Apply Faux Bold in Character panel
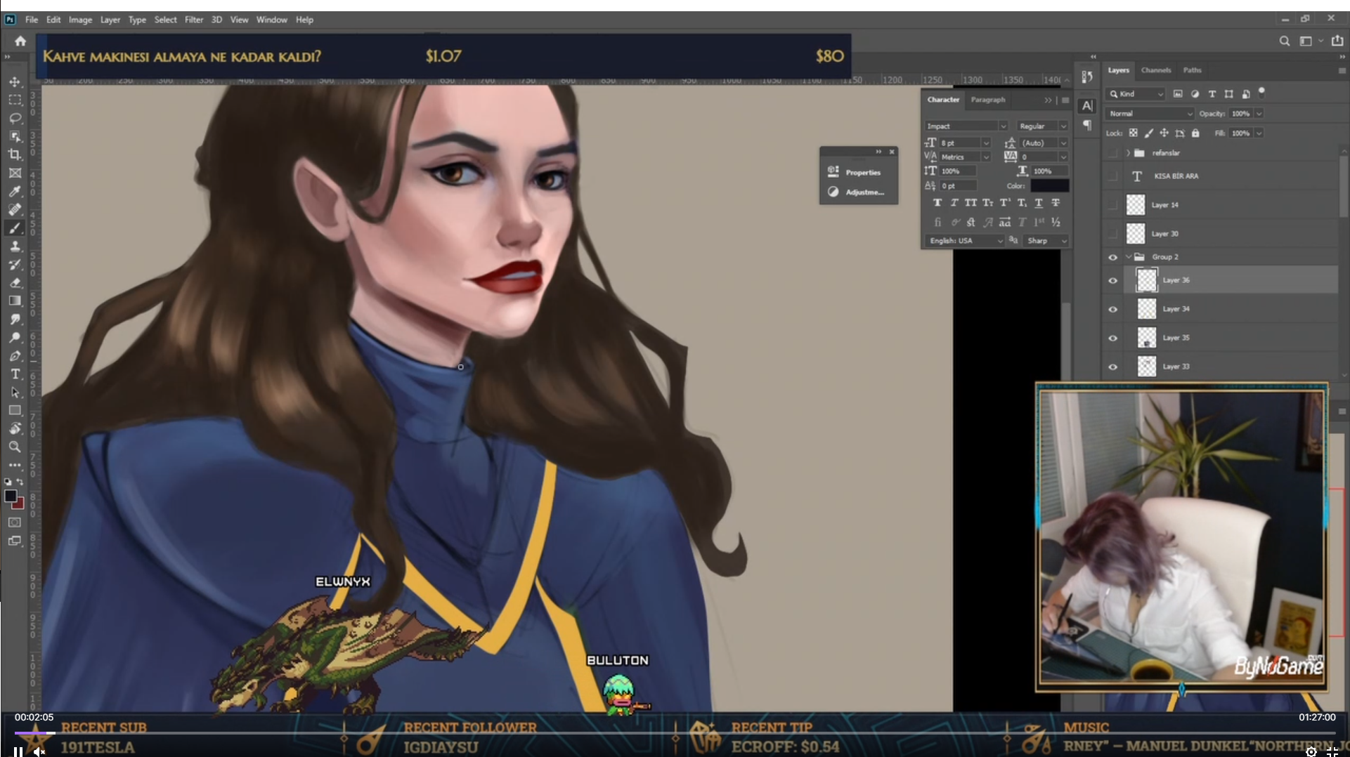 tap(937, 202)
